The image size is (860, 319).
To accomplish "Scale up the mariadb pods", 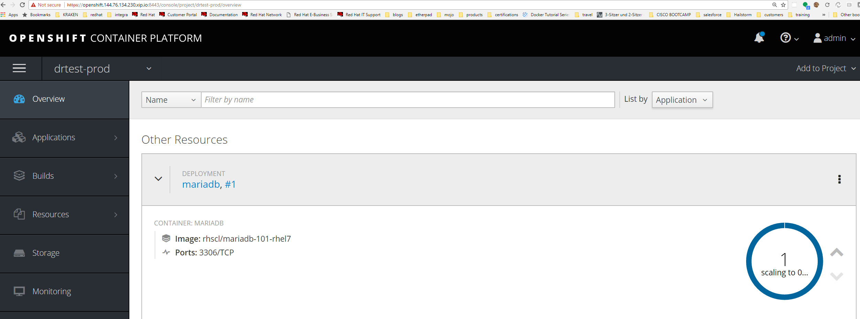I will click(837, 252).
